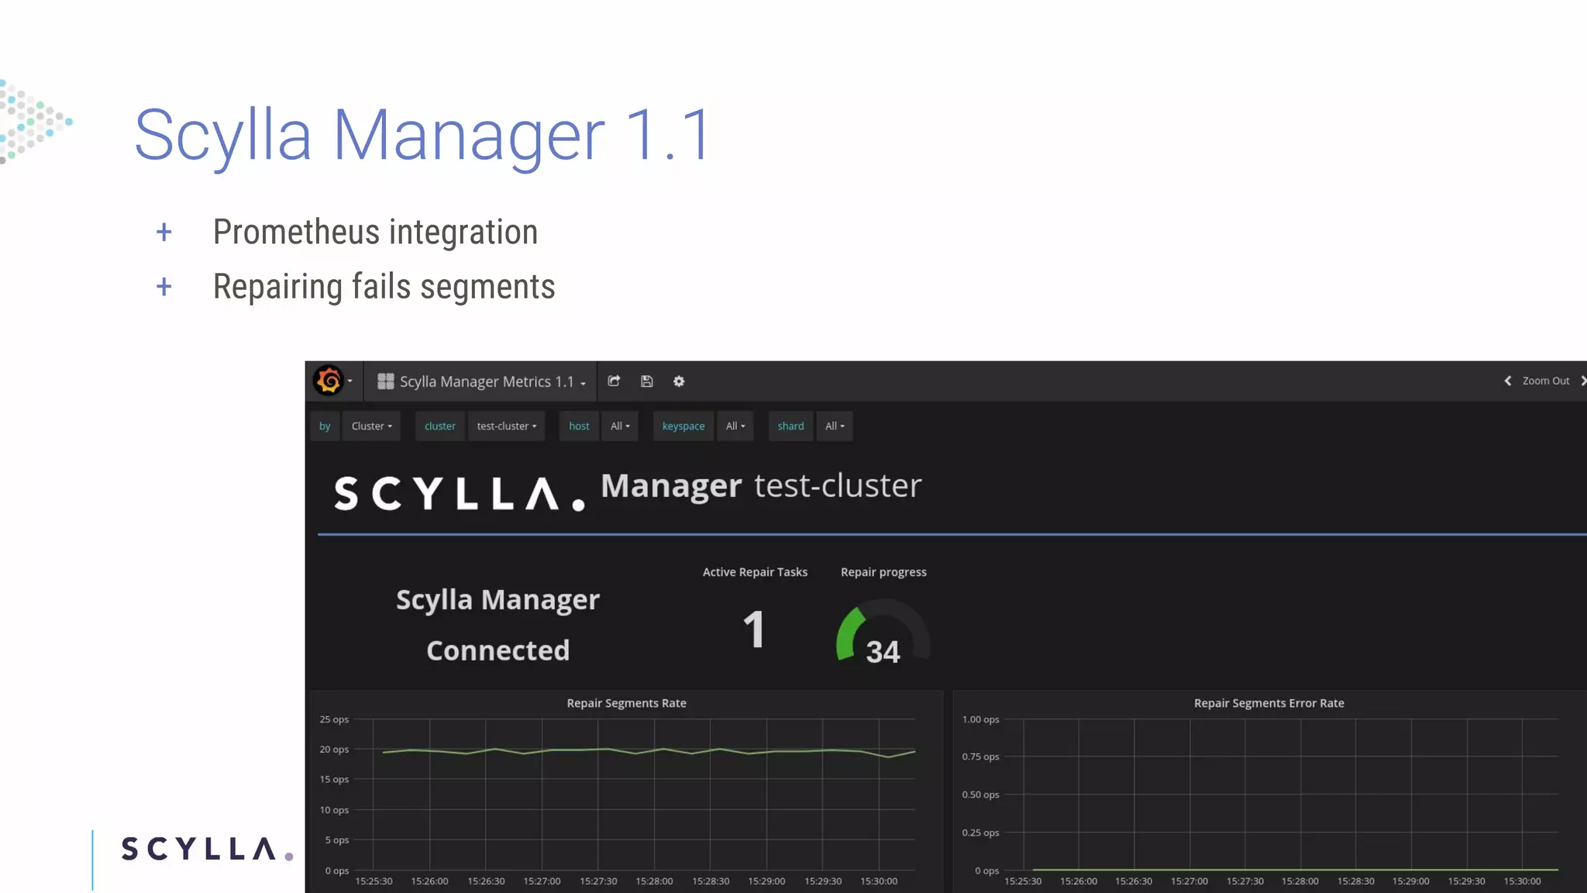1587x893 pixels.
Task: Click the 1.00 ops axis label
Action: click(x=980, y=719)
